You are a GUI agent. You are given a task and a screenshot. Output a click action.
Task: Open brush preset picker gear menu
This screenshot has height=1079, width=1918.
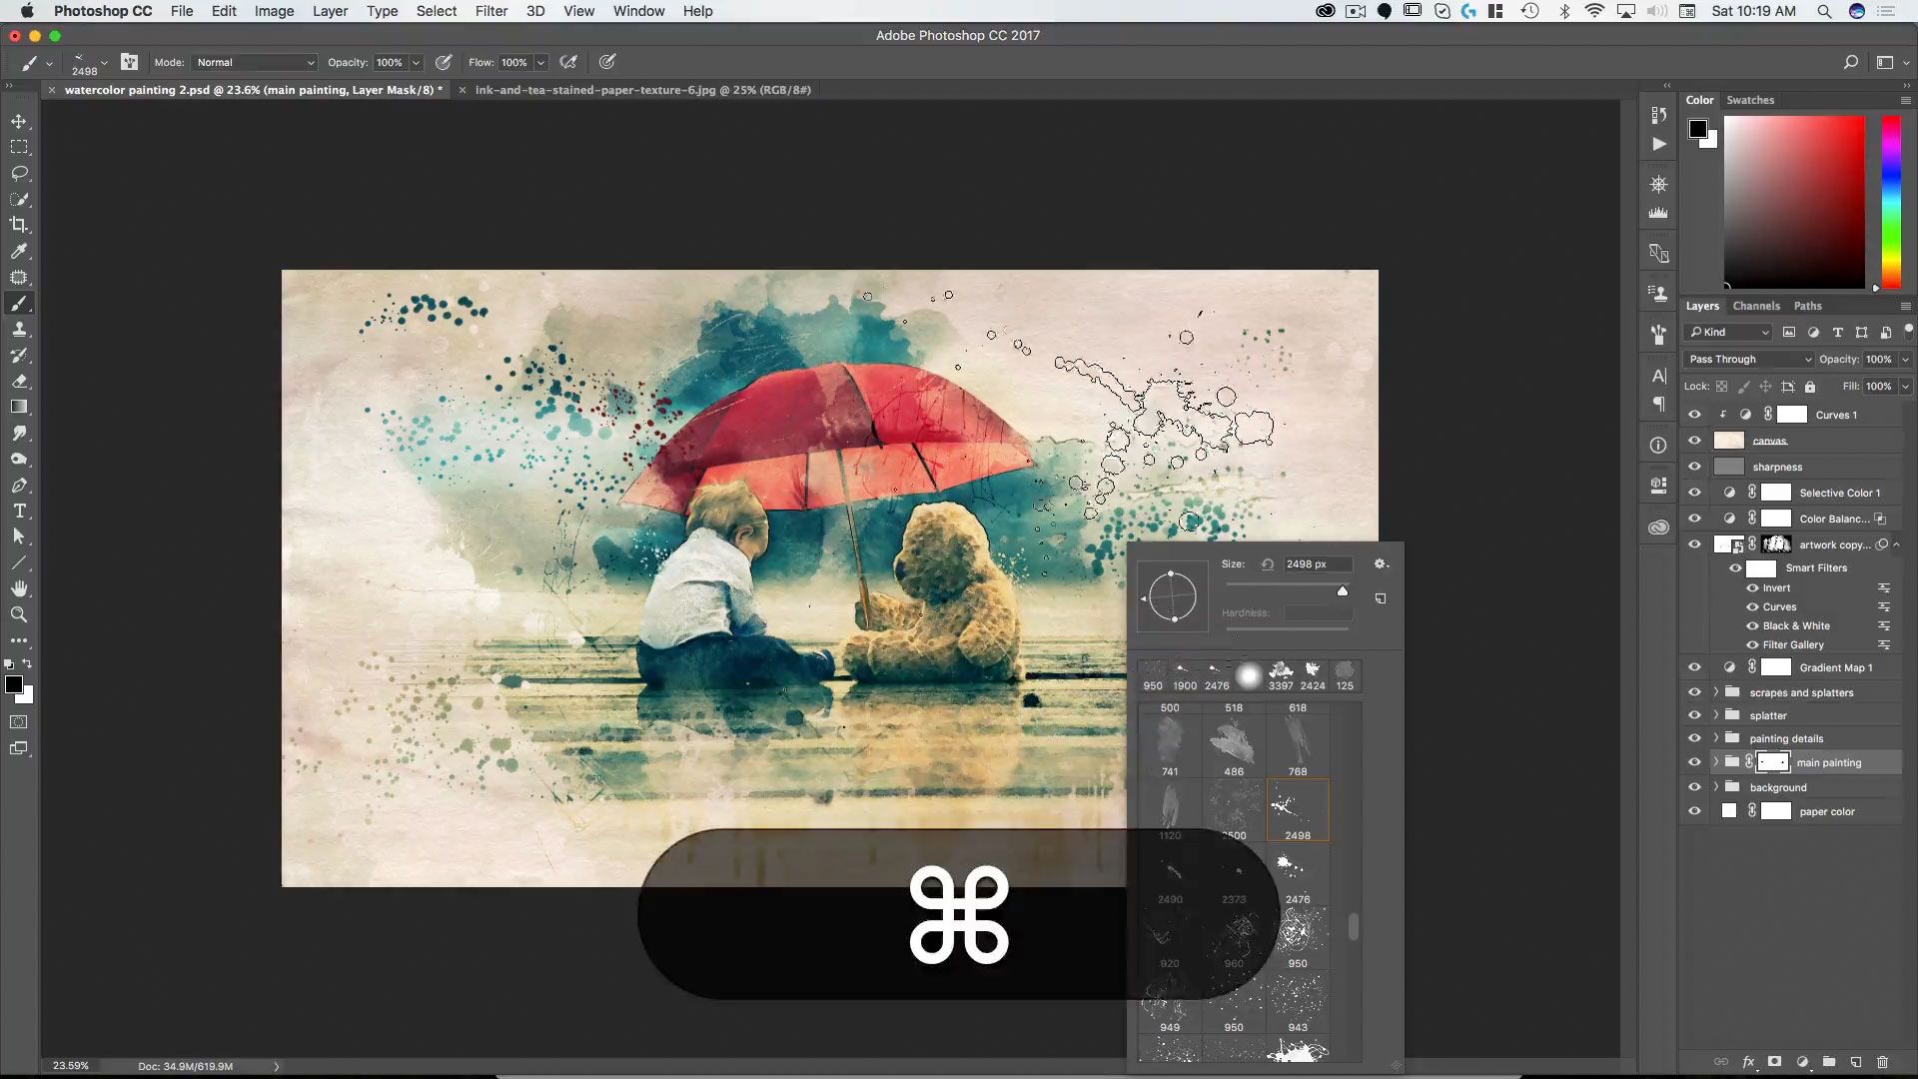[1381, 563]
